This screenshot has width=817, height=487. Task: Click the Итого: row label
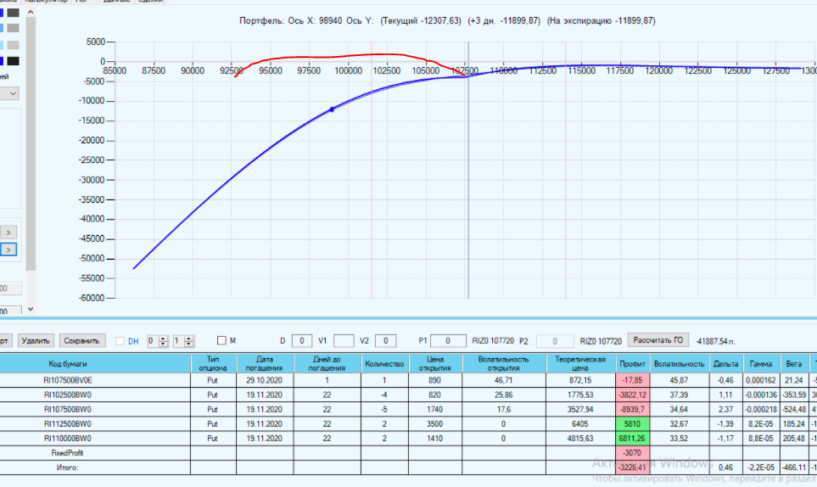tap(67, 467)
